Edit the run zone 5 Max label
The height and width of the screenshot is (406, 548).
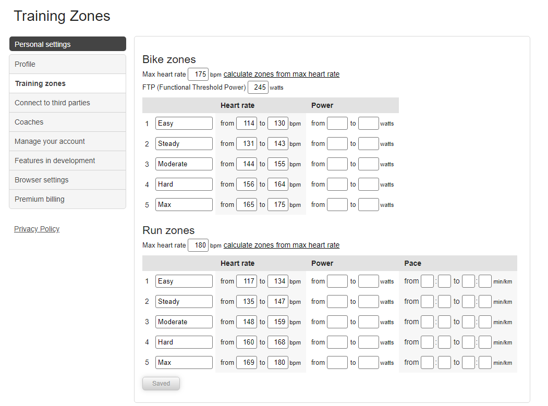coord(184,362)
